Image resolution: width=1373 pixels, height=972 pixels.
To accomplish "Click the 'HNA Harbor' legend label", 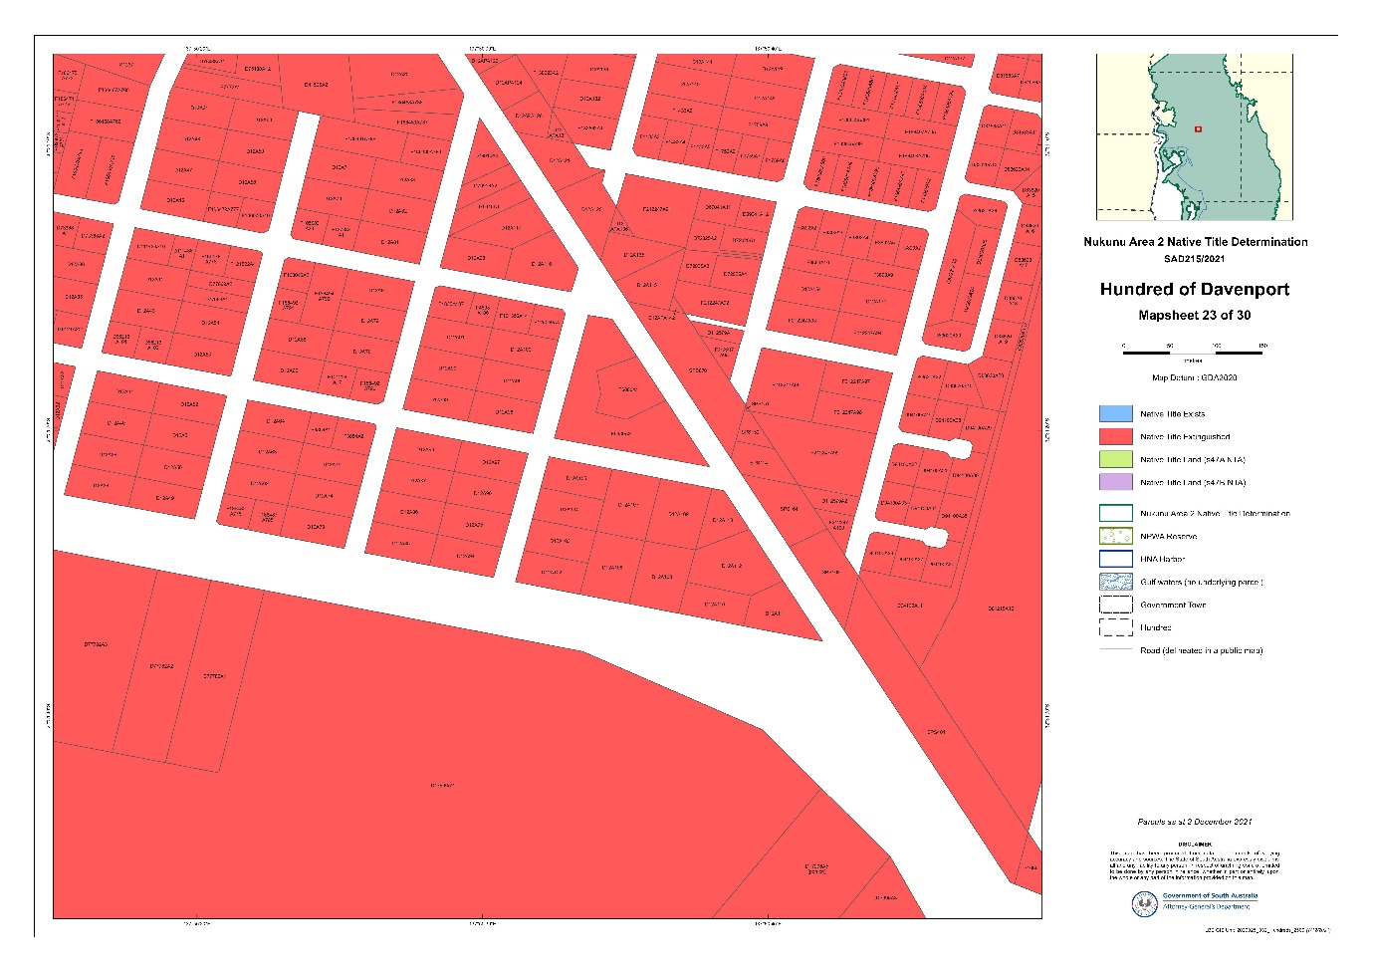I will click(x=1162, y=559).
